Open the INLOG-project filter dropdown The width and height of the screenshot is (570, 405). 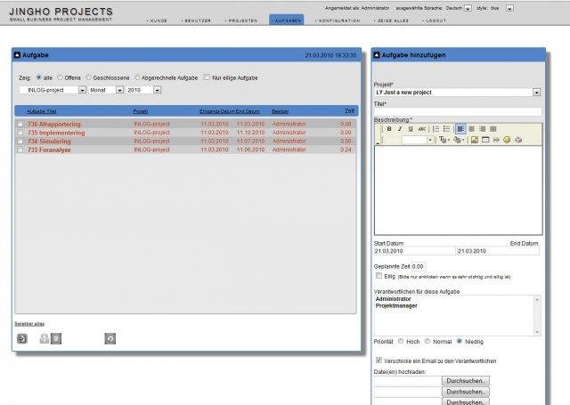(x=82, y=90)
